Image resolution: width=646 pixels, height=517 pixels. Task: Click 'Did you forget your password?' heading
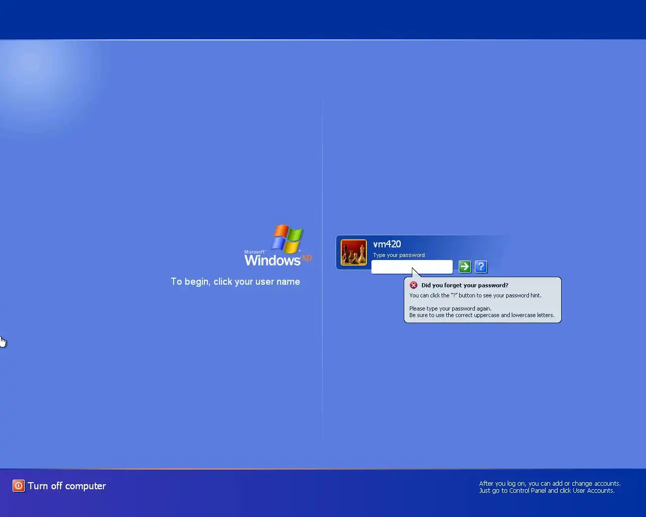(x=465, y=285)
